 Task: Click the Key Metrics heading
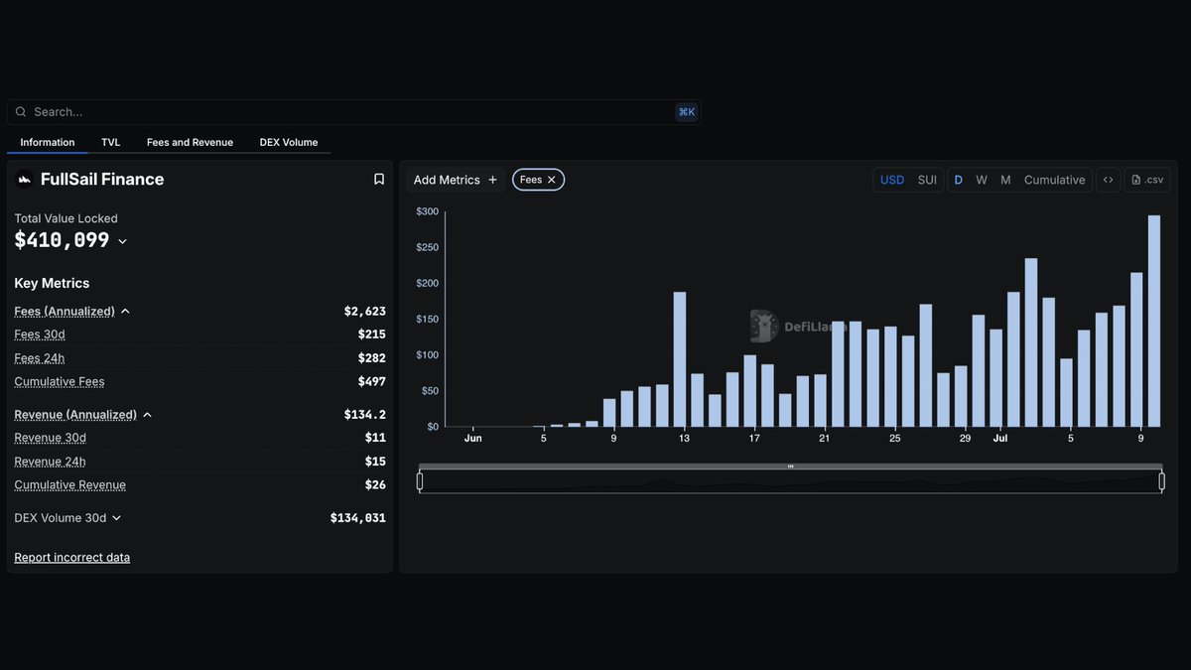coord(52,284)
